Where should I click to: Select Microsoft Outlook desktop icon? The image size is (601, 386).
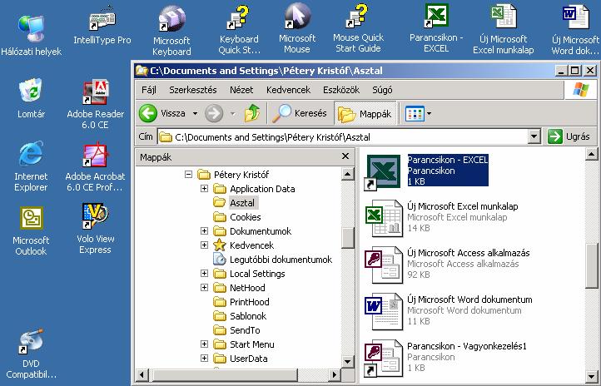click(31, 231)
